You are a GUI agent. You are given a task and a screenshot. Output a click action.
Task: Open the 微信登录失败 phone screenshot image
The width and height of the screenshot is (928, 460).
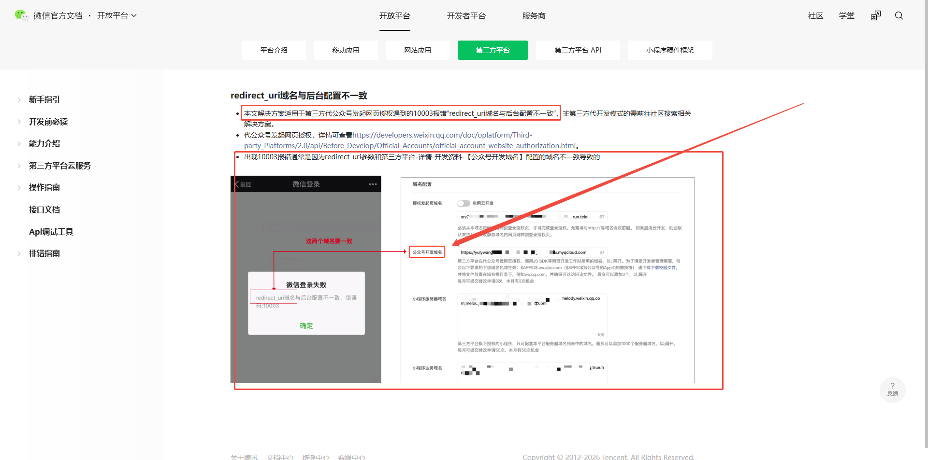point(306,279)
